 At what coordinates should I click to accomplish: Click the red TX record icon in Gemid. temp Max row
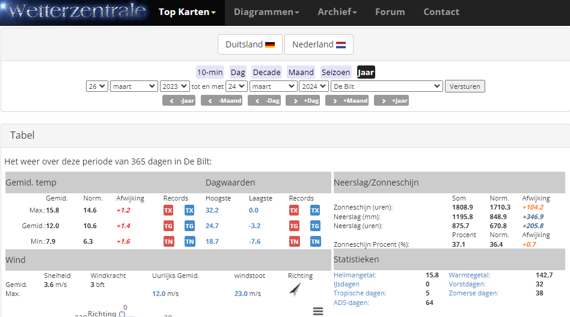tap(168, 210)
